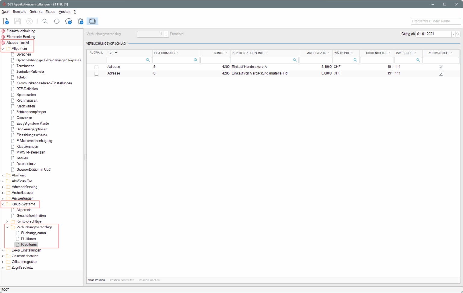Image resolution: width=463 pixels, height=293 pixels.
Task: Expand the Kontovorschläge folder
Action: click(7, 221)
